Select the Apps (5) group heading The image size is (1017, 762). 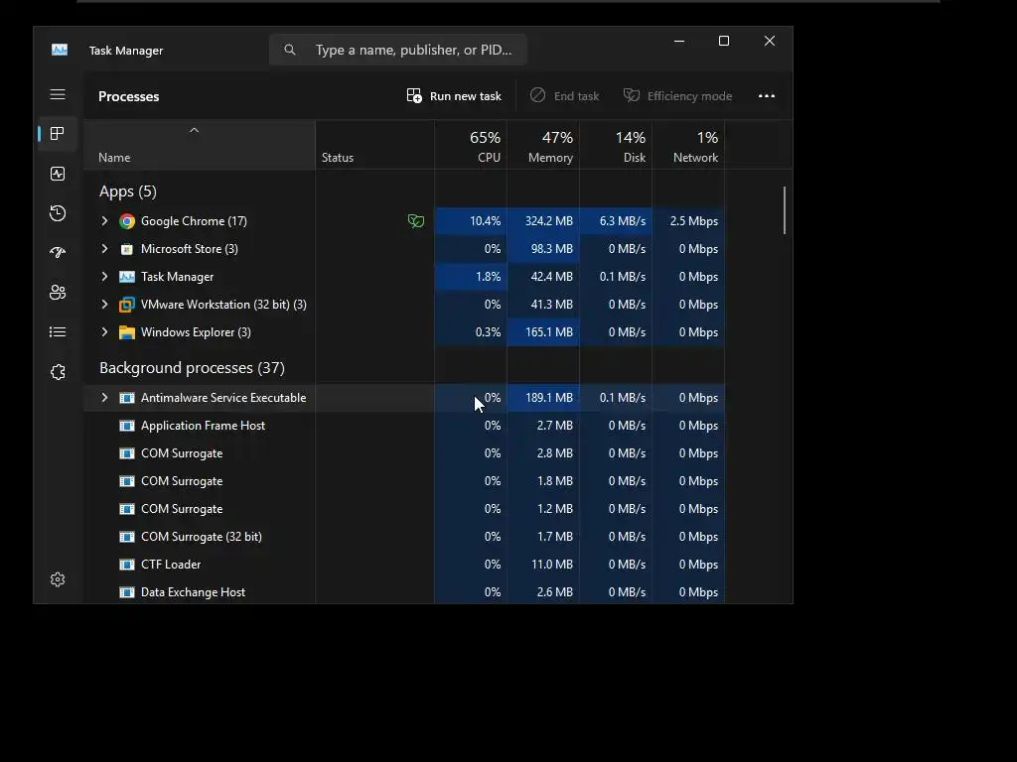point(128,191)
